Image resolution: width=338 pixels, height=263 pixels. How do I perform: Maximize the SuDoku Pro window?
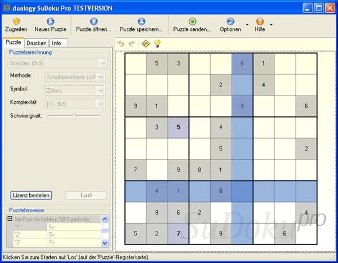pos(319,8)
